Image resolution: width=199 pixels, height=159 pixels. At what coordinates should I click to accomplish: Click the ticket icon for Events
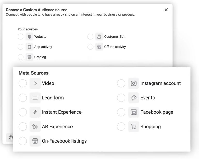pyautogui.click(x=133, y=98)
